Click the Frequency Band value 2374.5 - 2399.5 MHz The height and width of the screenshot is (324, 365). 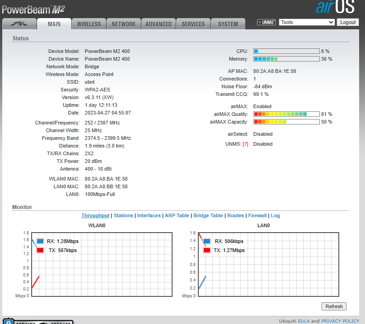(x=108, y=138)
